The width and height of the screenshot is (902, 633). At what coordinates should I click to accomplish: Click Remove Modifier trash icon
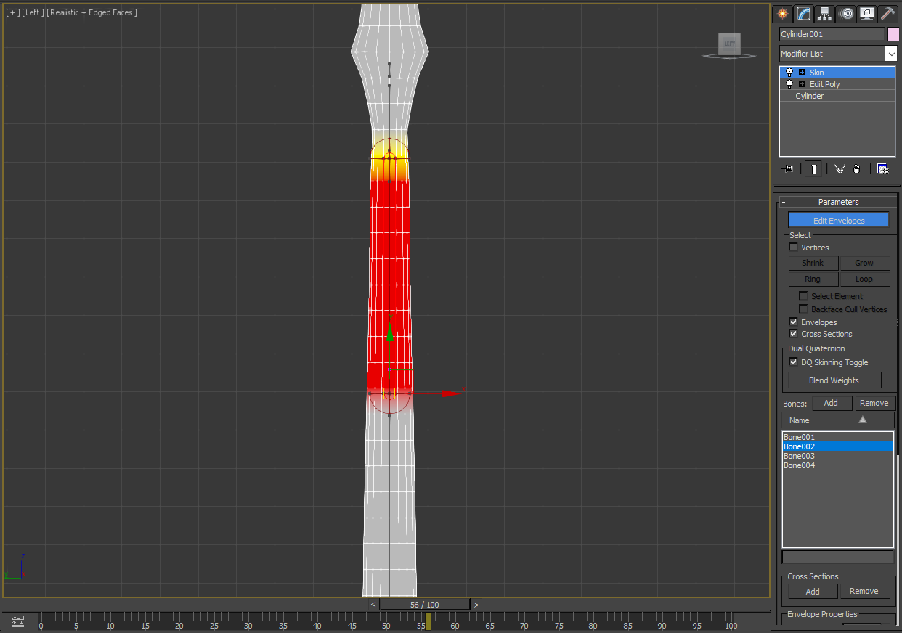point(857,169)
